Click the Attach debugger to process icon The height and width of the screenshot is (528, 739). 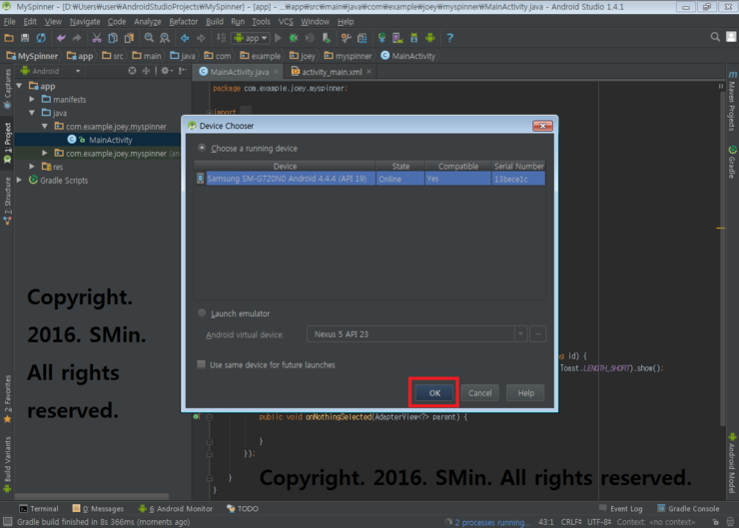coord(327,38)
